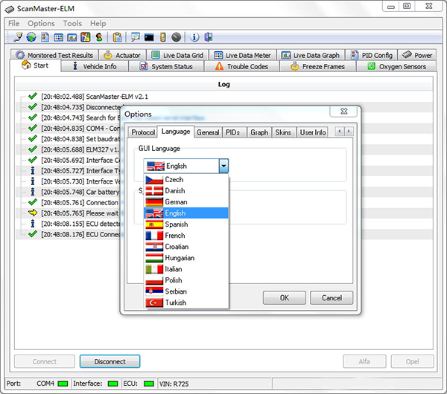The height and width of the screenshot is (394, 447).
Task: Open the Help menu
Action: pos(98,23)
